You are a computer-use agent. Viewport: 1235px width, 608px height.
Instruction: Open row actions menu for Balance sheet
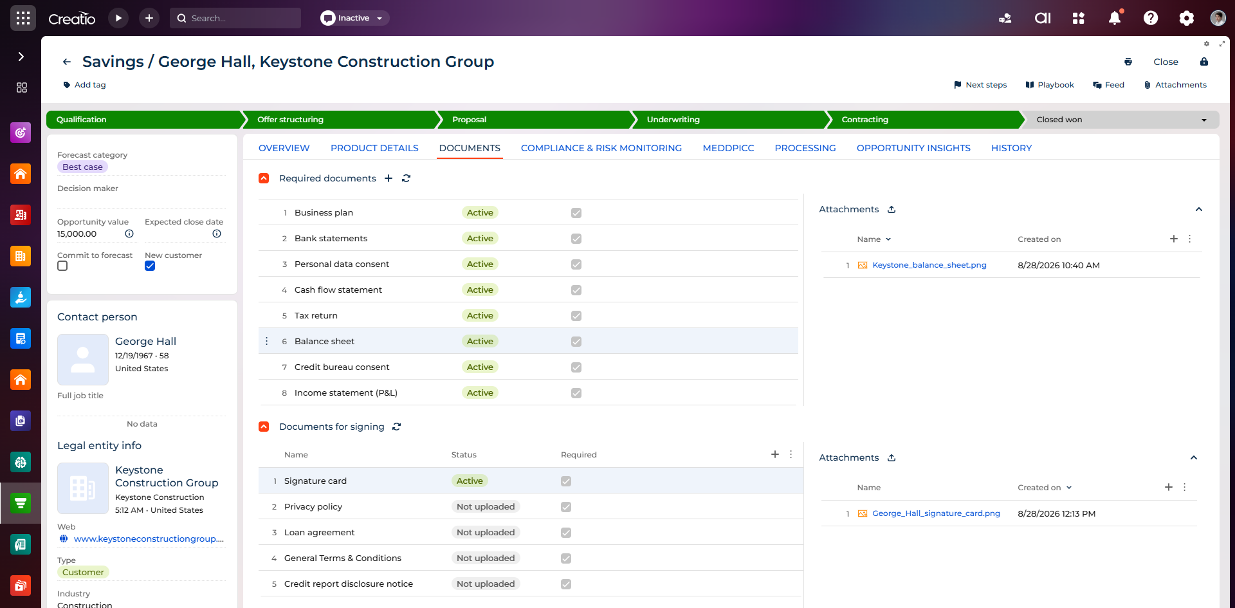coord(266,341)
